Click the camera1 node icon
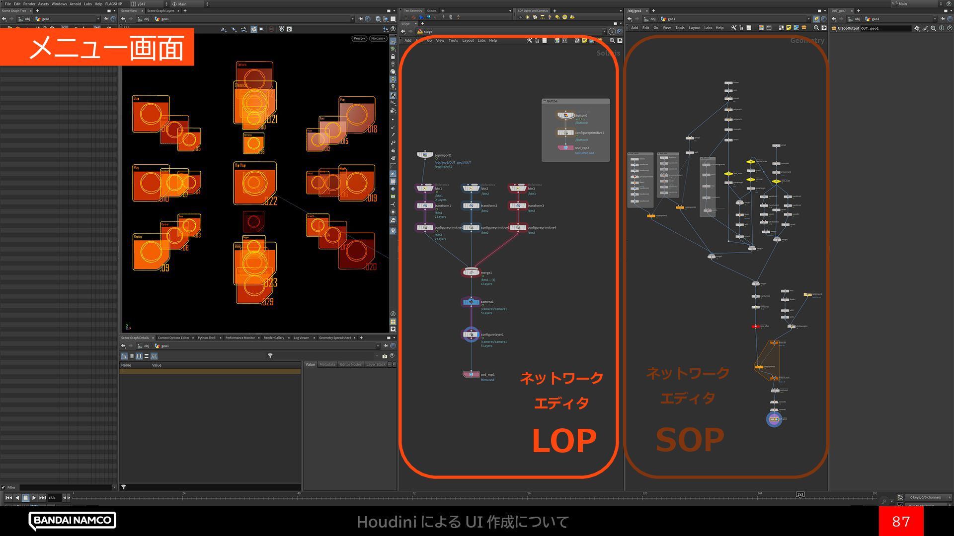The width and height of the screenshot is (954, 536). 471,302
